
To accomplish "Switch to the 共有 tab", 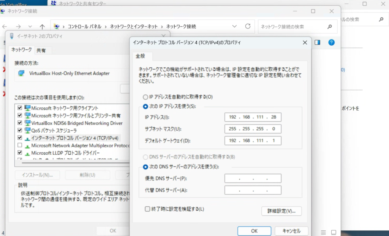I will click(41, 51).
